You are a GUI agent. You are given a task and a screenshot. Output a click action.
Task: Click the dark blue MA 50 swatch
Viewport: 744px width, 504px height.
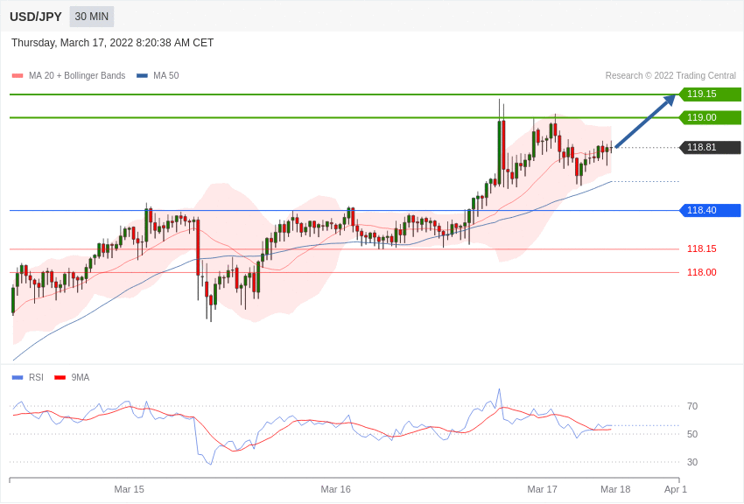tap(142, 75)
